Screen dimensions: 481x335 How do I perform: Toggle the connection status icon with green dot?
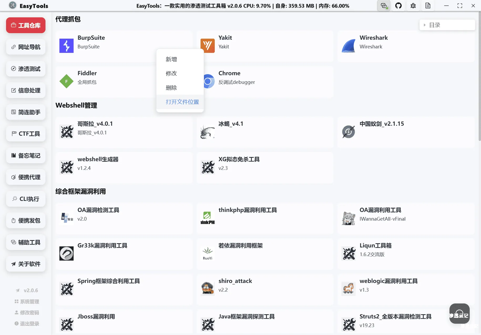point(384,6)
